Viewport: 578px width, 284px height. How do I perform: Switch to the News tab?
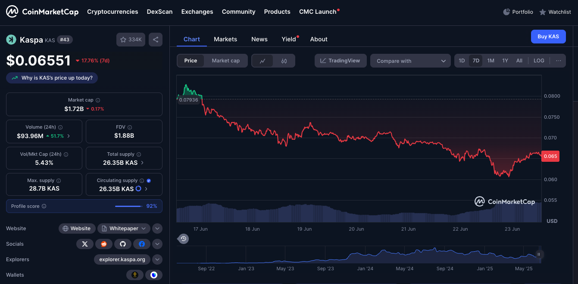[259, 39]
